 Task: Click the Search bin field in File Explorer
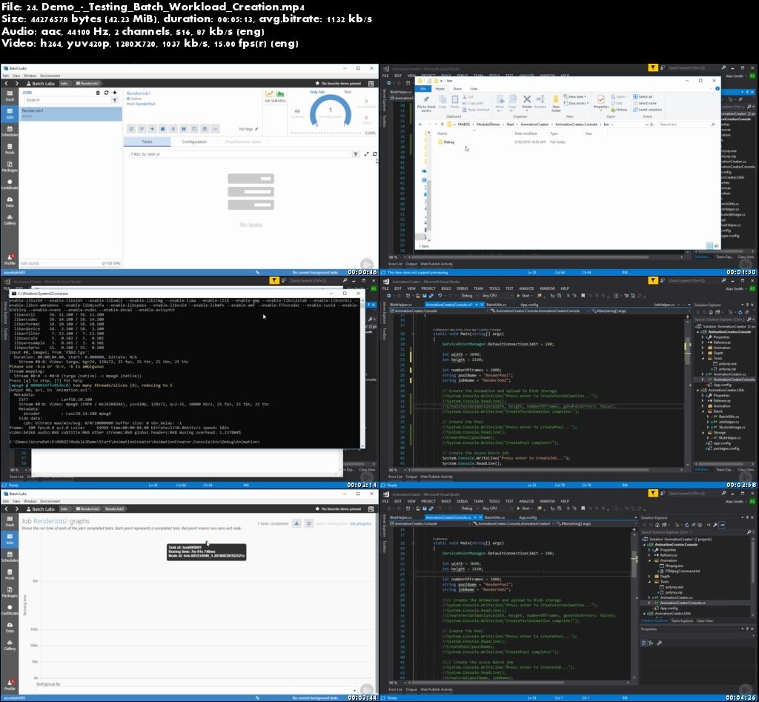(x=687, y=125)
